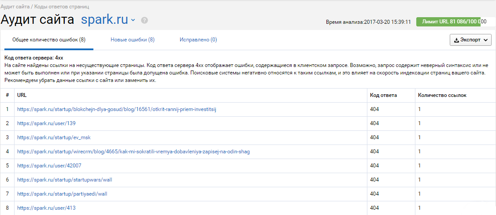Click the Количество ссылок column header
Screen dimensions: 496x215
pos(442,95)
